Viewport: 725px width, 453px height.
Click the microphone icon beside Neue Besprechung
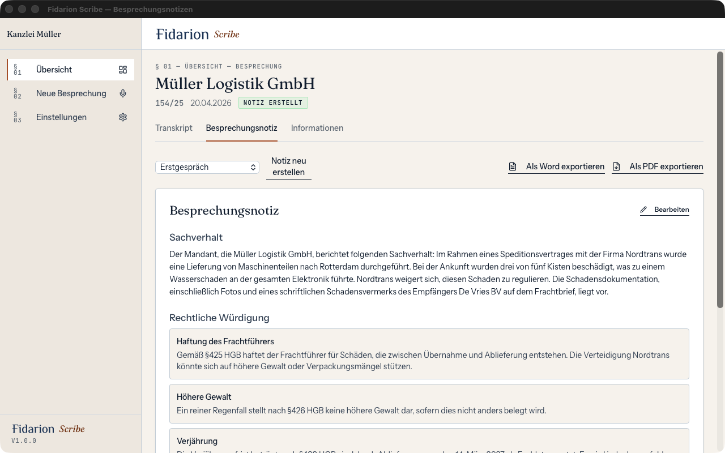coord(123,93)
